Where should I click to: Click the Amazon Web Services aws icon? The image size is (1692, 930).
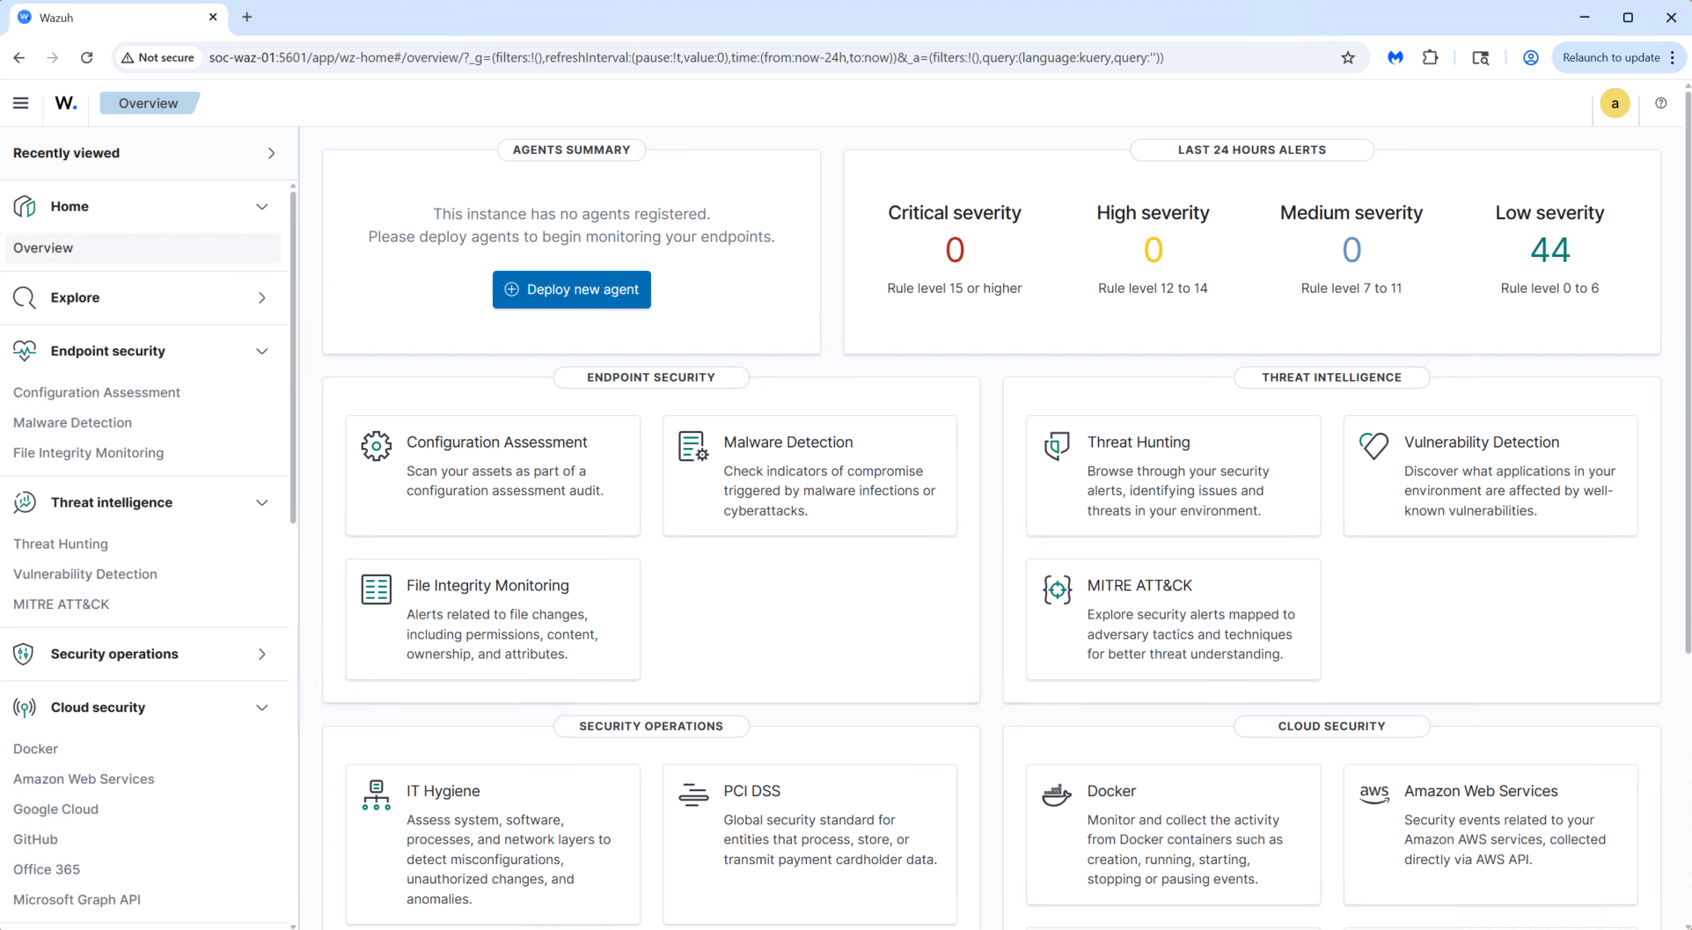coord(1373,794)
